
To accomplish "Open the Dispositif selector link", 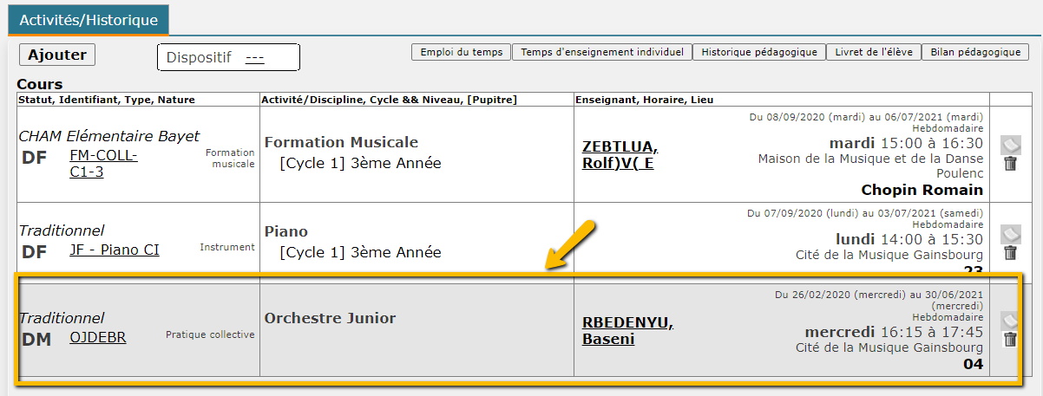I will pyautogui.click(x=254, y=58).
